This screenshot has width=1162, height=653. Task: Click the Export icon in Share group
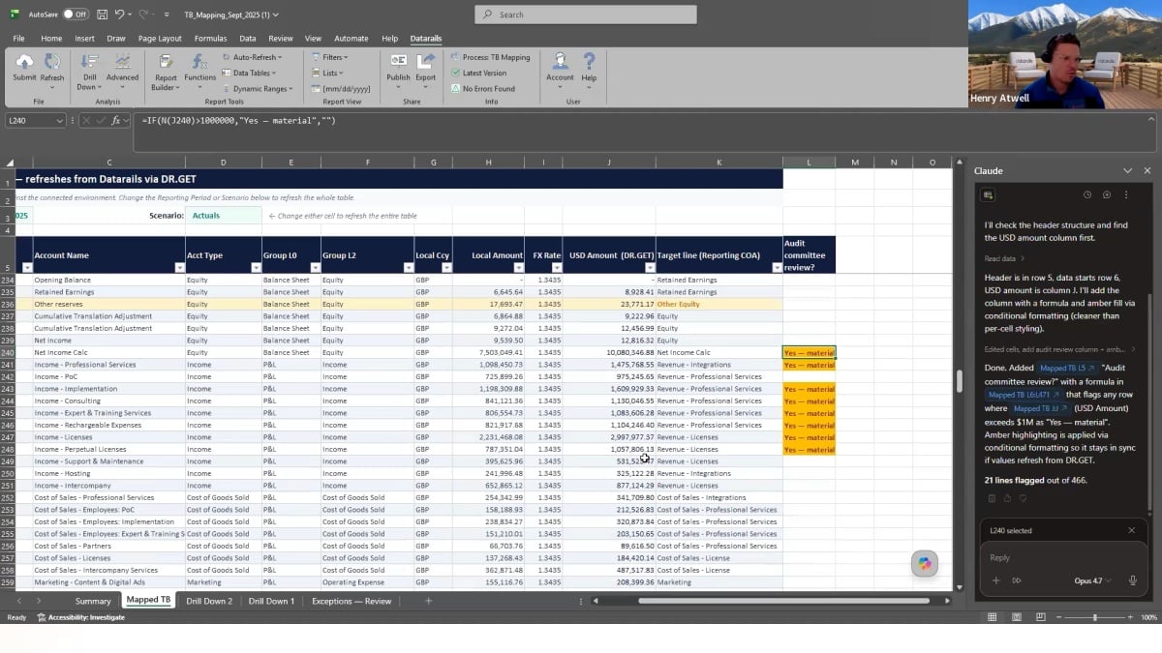(x=425, y=61)
